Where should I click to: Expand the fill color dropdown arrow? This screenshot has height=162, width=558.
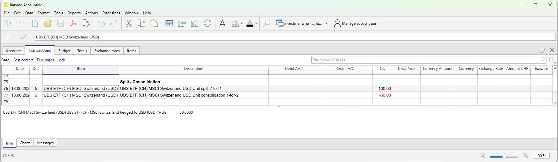click(x=242, y=23)
